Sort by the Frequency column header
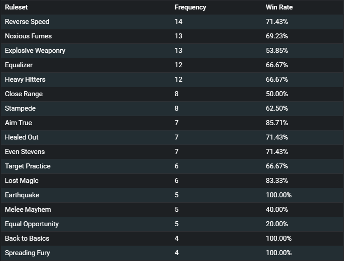The image size is (344, 261). click(x=190, y=7)
